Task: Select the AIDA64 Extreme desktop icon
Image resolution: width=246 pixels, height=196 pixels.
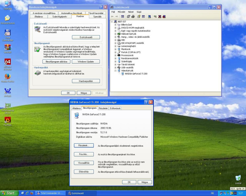Action: tap(7, 64)
